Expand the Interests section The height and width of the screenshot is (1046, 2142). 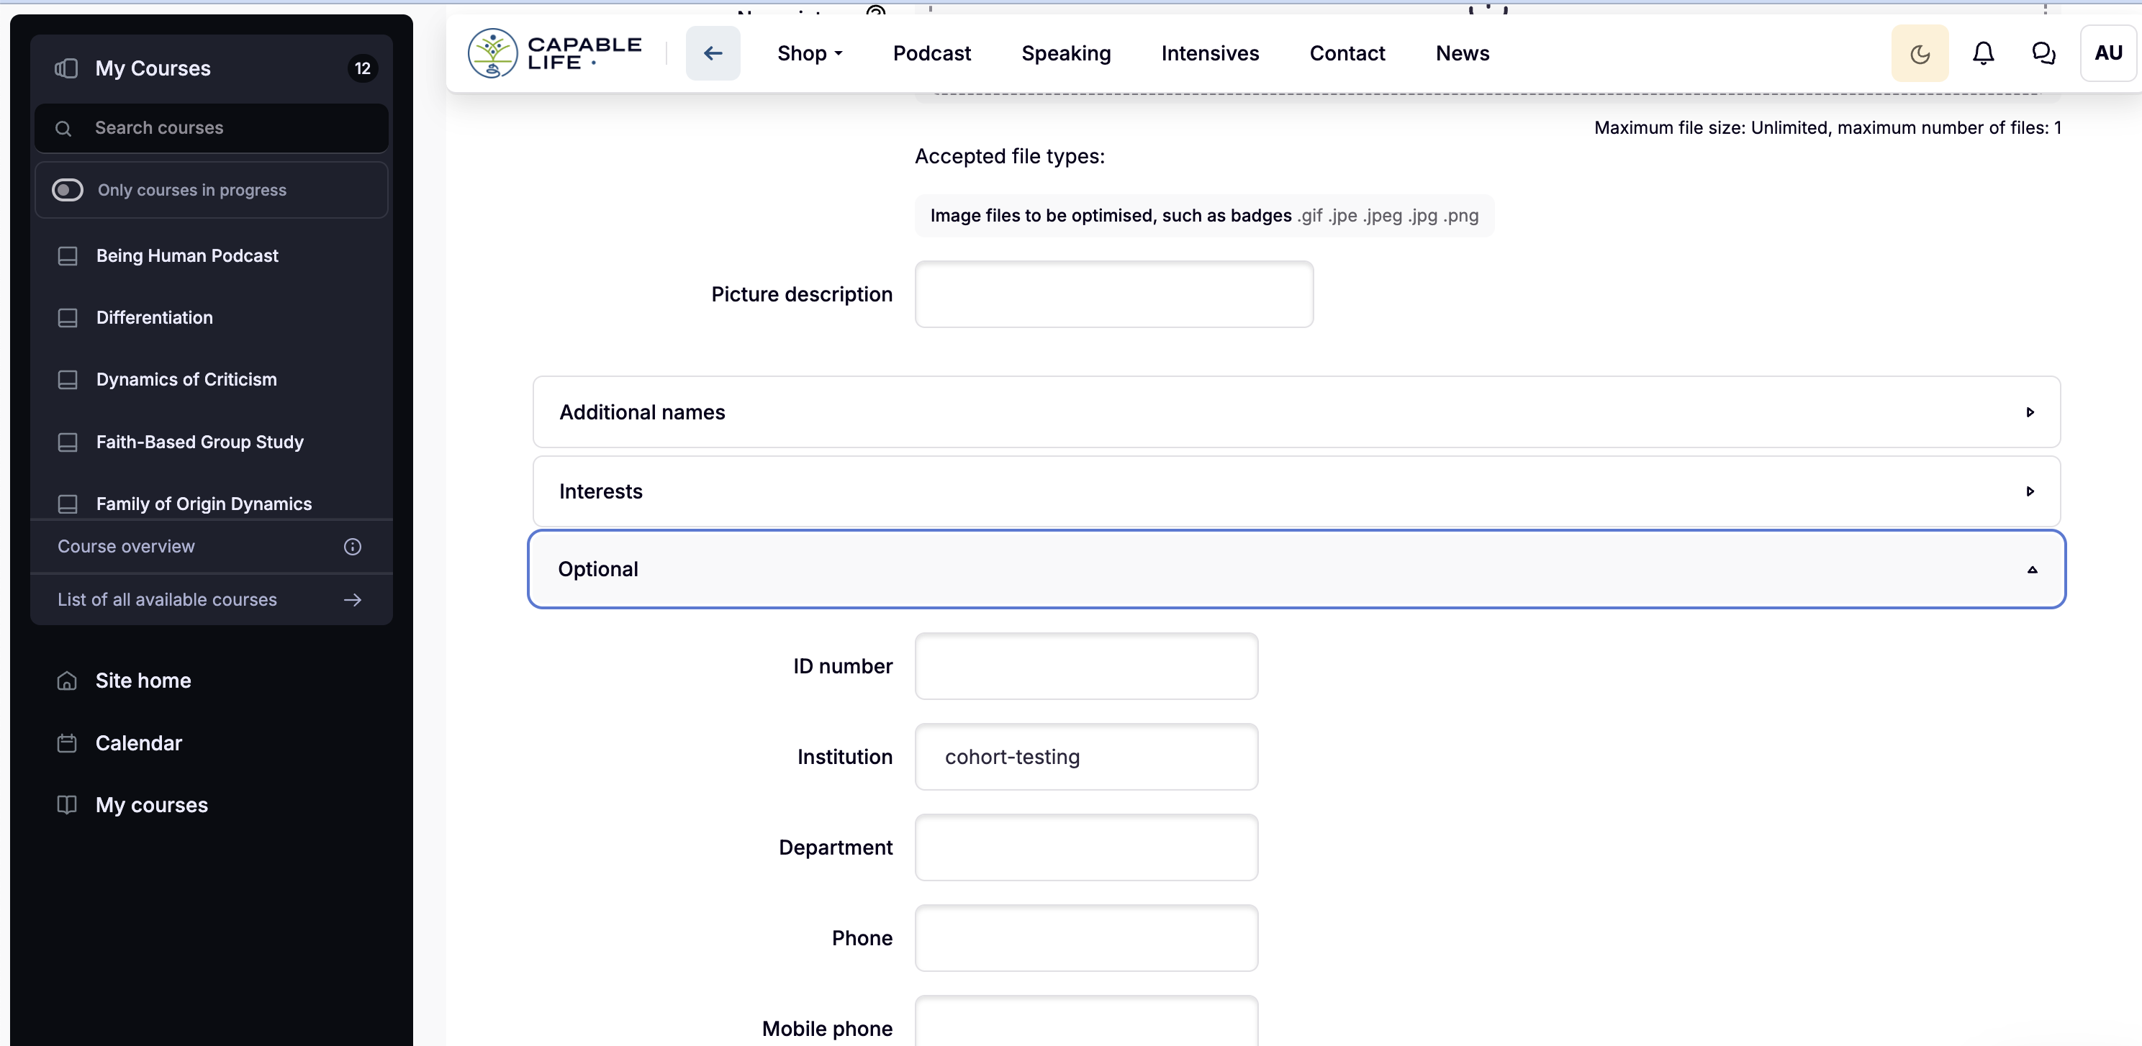point(1296,491)
